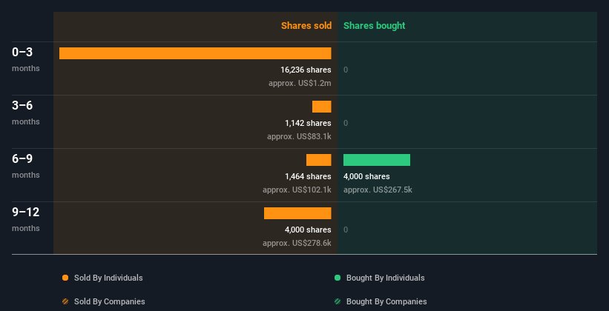Click the approx. US$1.2m value
Image resolution: width=609 pixels, height=311 pixels.
[300, 84]
